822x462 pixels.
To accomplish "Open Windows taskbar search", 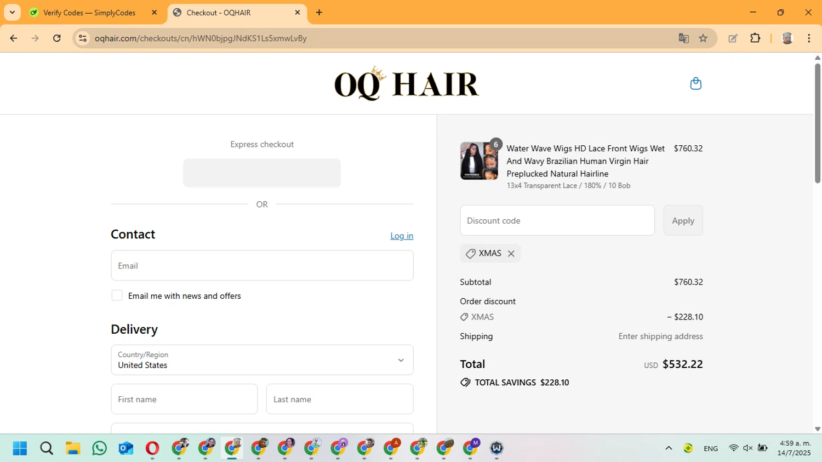I will pos(47,448).
